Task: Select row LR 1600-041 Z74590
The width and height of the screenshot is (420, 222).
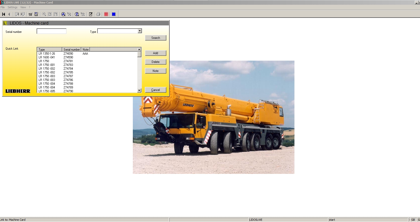Action: [87, 57]
